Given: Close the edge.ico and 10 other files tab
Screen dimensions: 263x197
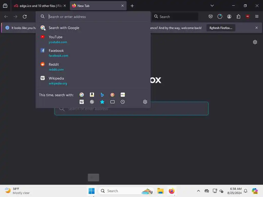Looking at the screenshot, I should [65, 6].
